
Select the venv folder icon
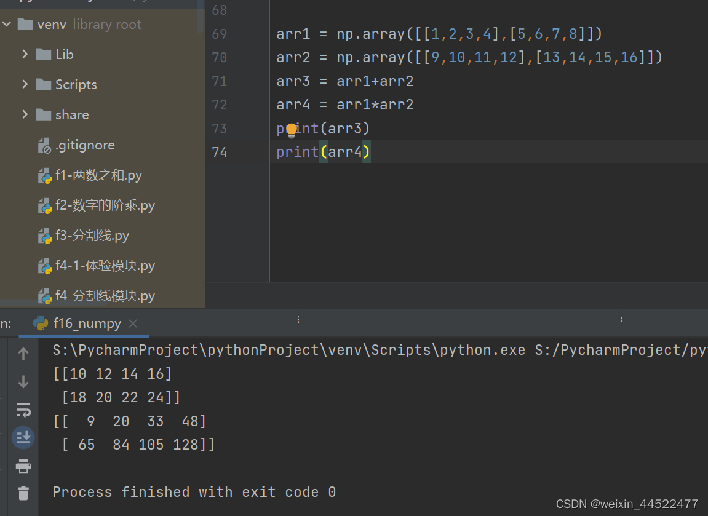pos(25,25)
